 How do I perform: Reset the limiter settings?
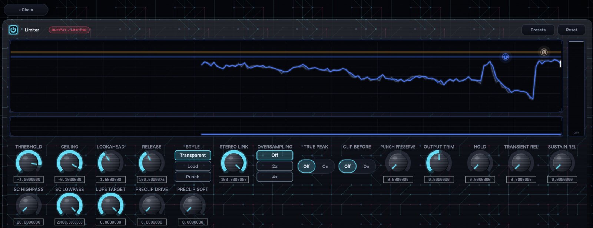click(x=572, y=30)
